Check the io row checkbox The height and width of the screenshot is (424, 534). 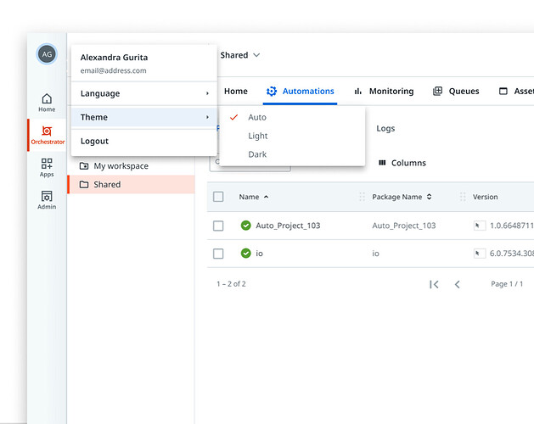pyautogui.click(x=218, y=254)
